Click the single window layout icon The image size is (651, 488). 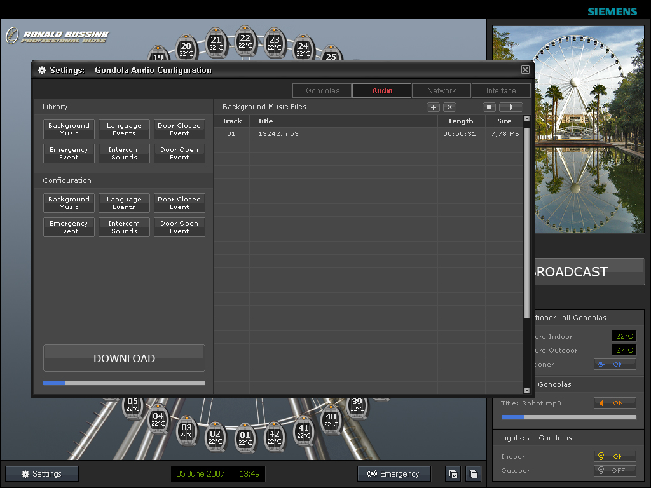pos(453,474)
